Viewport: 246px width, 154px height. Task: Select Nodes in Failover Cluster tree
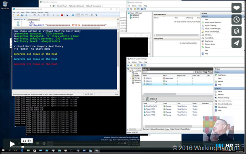[137, 76]
